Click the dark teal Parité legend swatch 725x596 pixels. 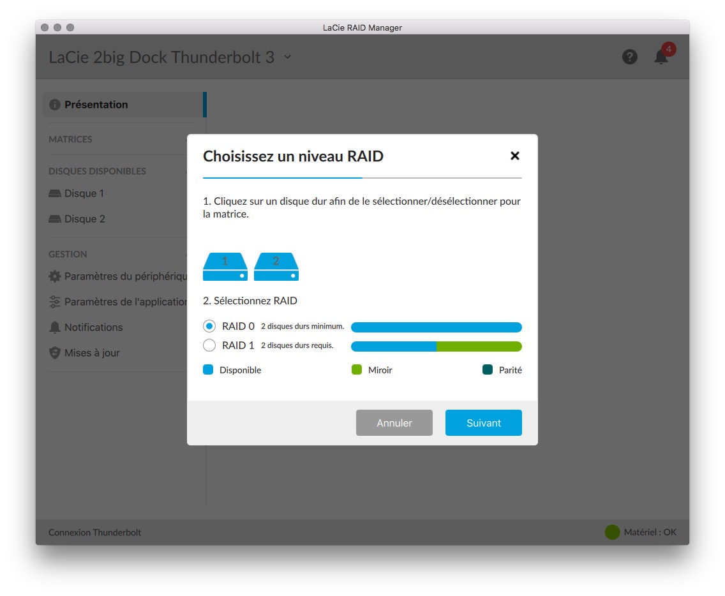pos(488,369)
